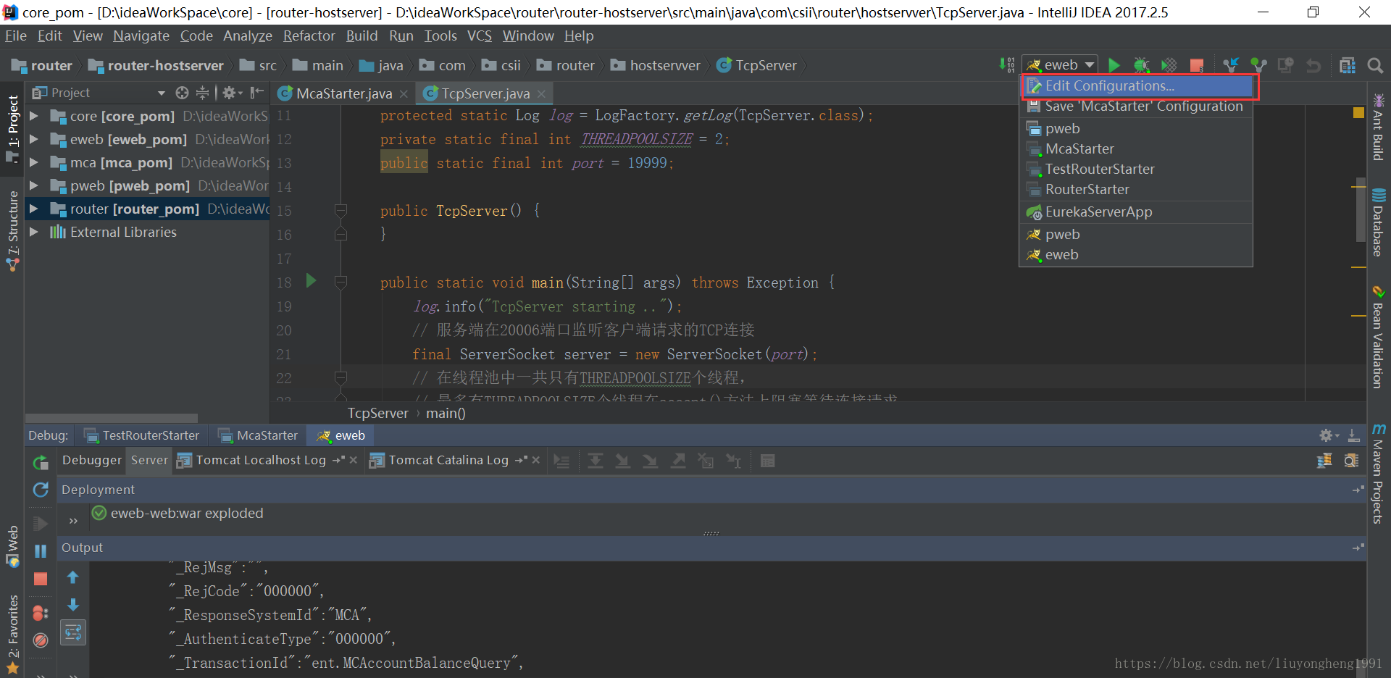
Task: Open the Analyze menu
Action: [x=247, y=35]
